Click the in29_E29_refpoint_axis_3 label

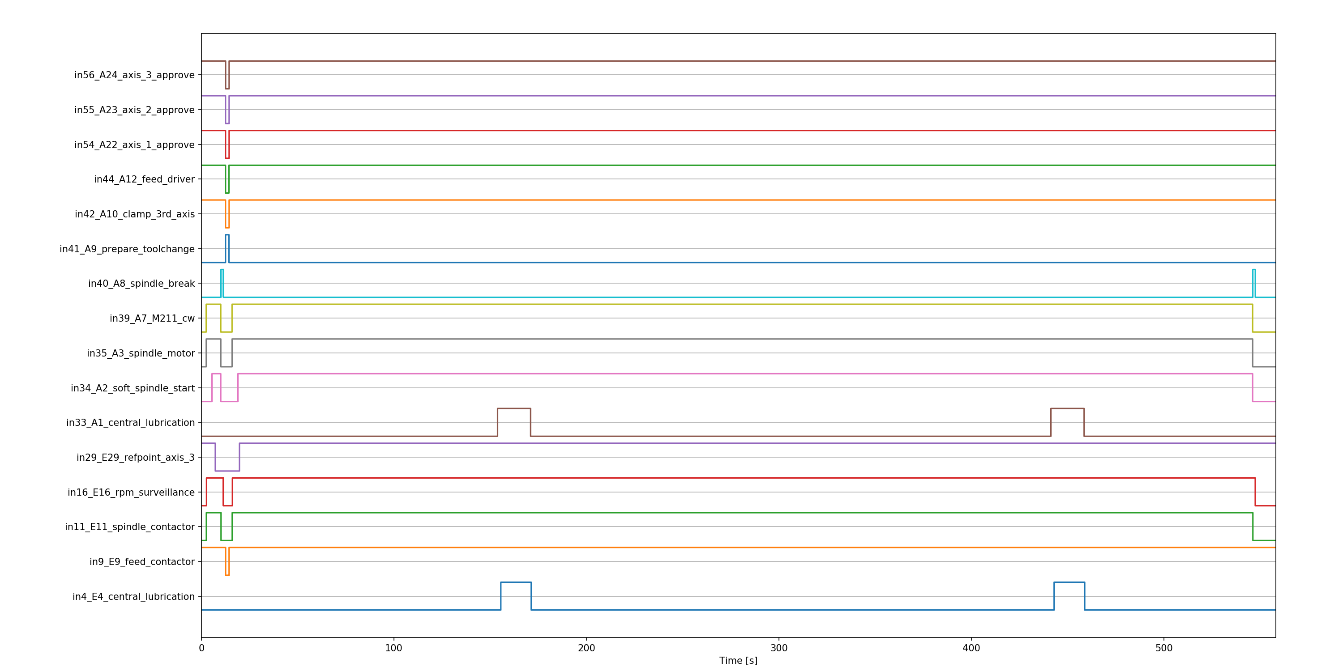pyautogui.click(x=136, y=458)
